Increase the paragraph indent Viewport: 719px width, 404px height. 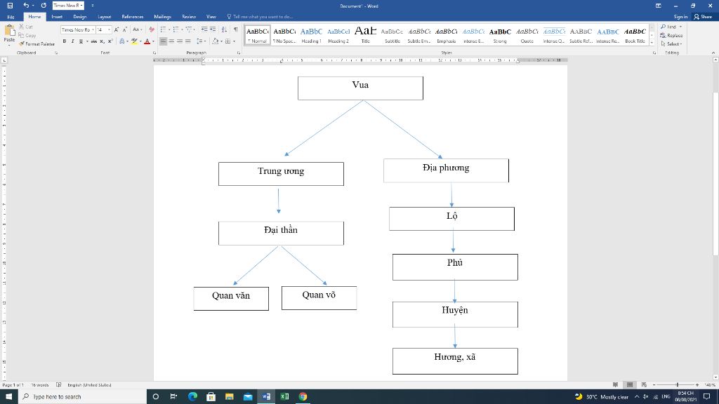coord(213,29)
